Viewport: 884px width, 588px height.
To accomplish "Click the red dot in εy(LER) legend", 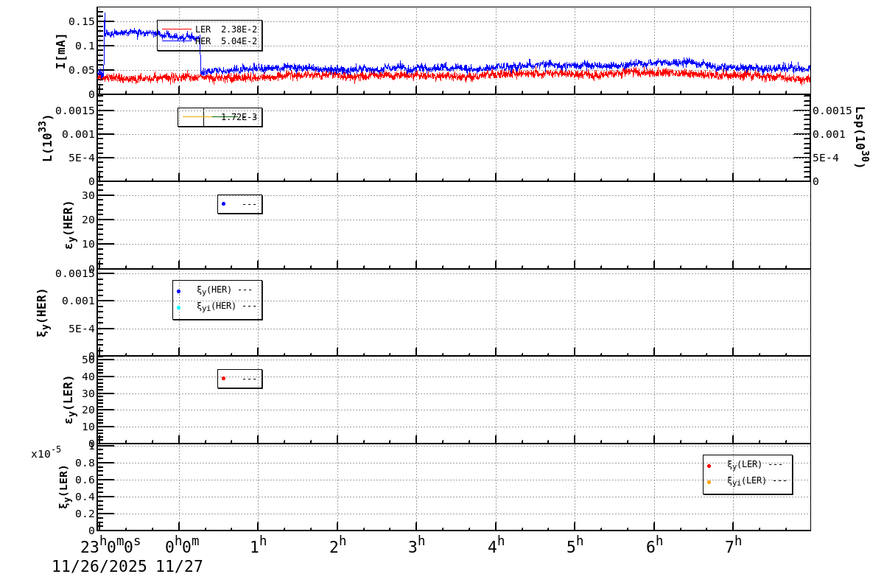I will coord(223,379).
